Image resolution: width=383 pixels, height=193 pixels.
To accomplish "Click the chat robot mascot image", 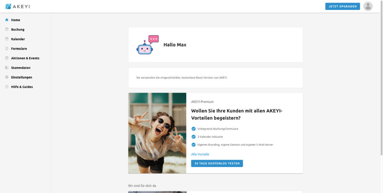I will [x=147, y=45].
